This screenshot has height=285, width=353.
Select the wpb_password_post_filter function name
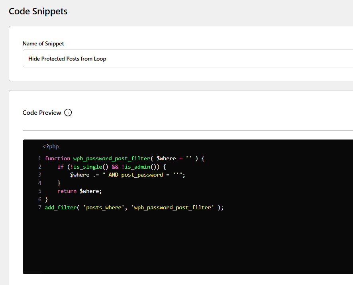point(111,158)
